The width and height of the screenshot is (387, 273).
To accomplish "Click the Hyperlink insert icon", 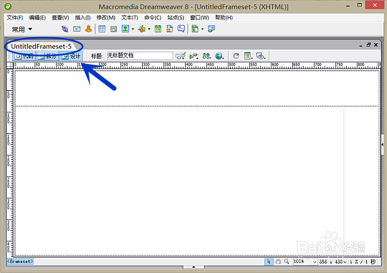I will pyautogui.click(x=65, y=29).
